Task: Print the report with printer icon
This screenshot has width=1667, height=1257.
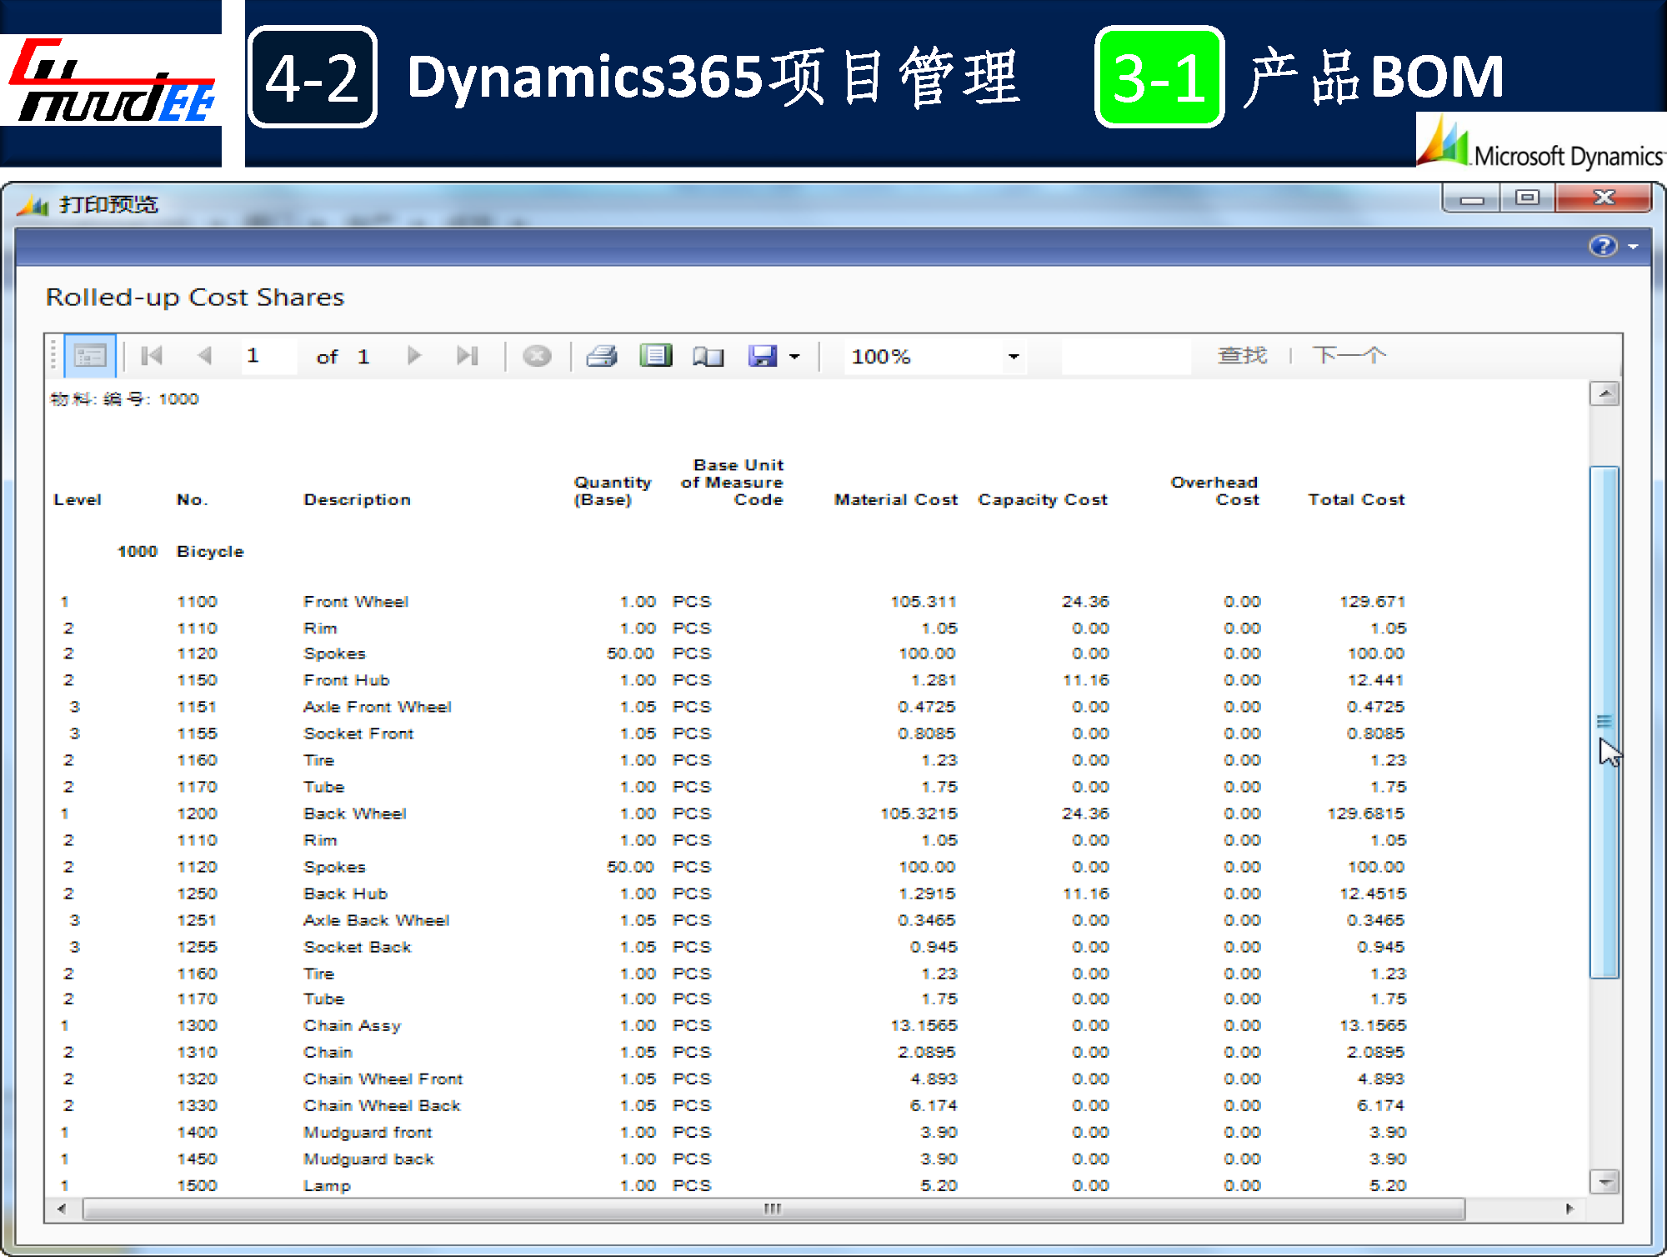Action: (601, 356)
